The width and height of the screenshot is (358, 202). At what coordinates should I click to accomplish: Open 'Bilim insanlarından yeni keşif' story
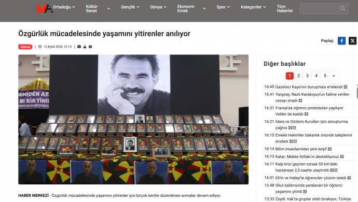pyautogui.click(x=301, y=149)
